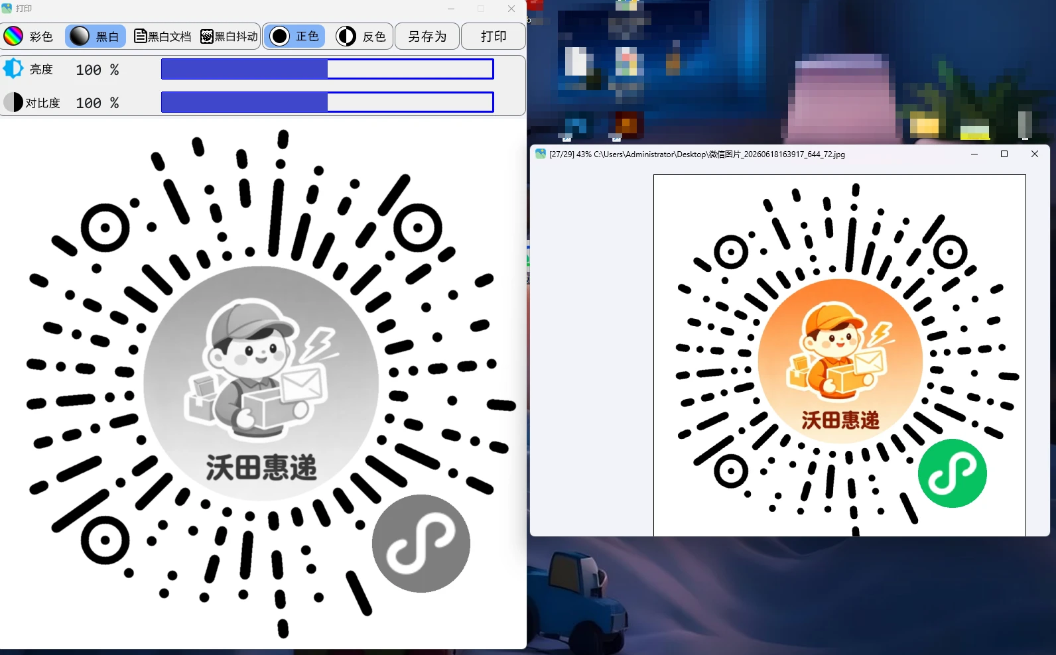Click the contrast 100 % value
The image size is (1056, 655).
click(x=98, y=103)
